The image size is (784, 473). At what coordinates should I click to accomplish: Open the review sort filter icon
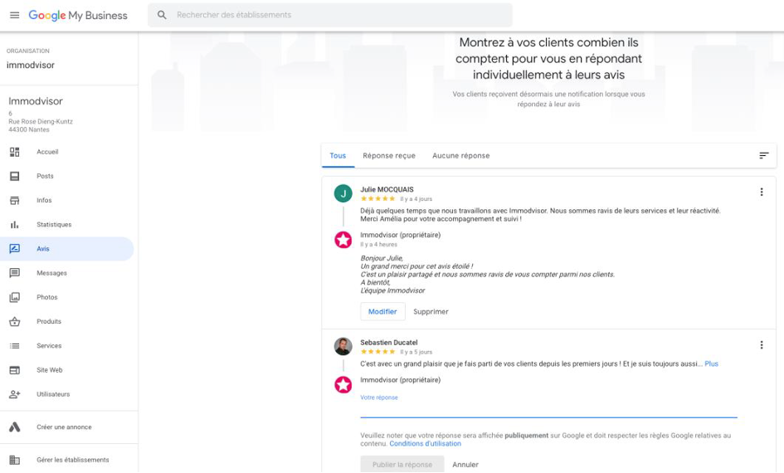(x=763, y=155)
